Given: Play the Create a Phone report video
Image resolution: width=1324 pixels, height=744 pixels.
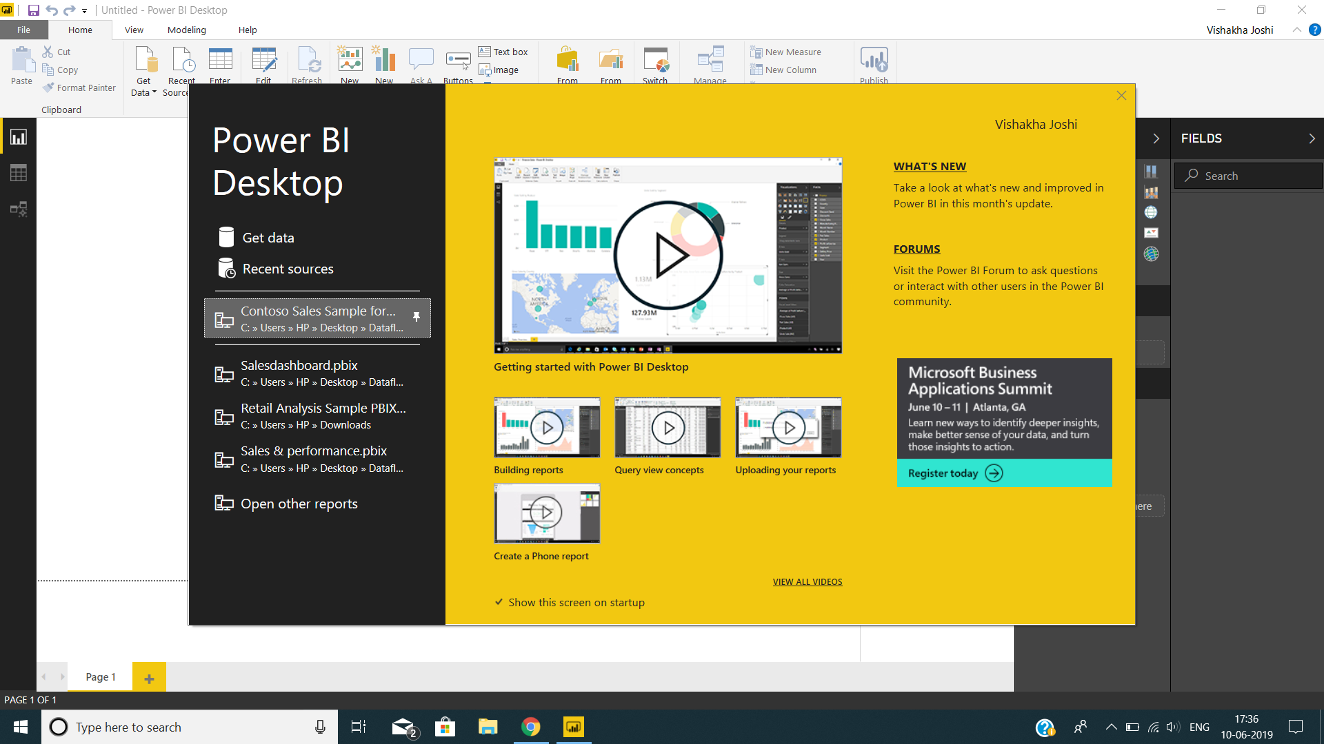Looking at the screenshot, I should [547, 513].
